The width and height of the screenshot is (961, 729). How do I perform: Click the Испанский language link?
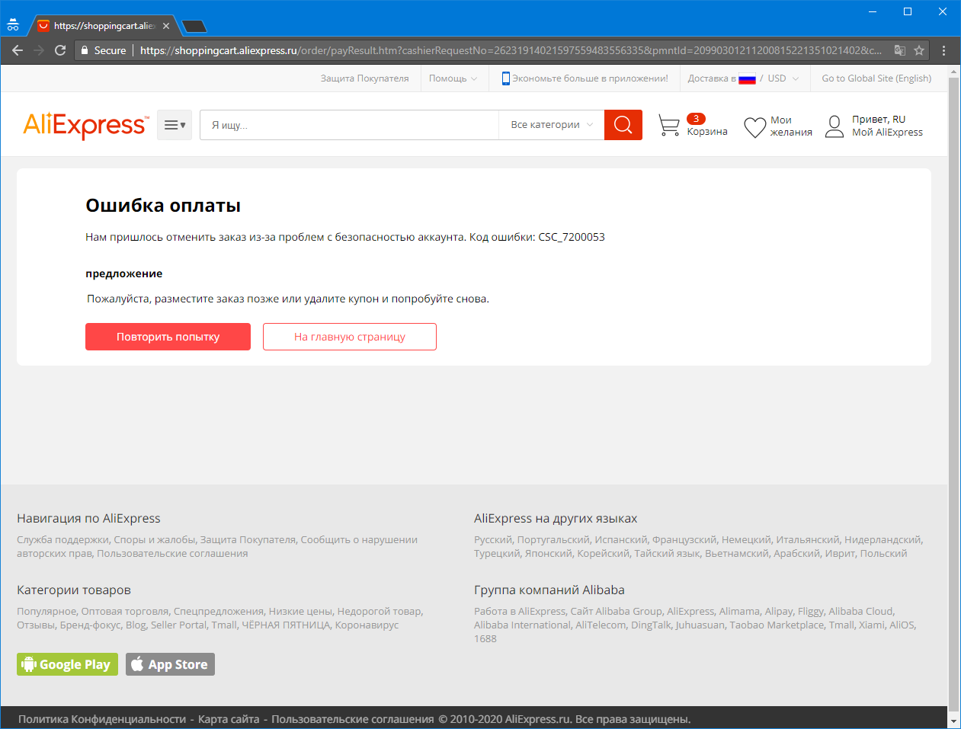point(620,540)
